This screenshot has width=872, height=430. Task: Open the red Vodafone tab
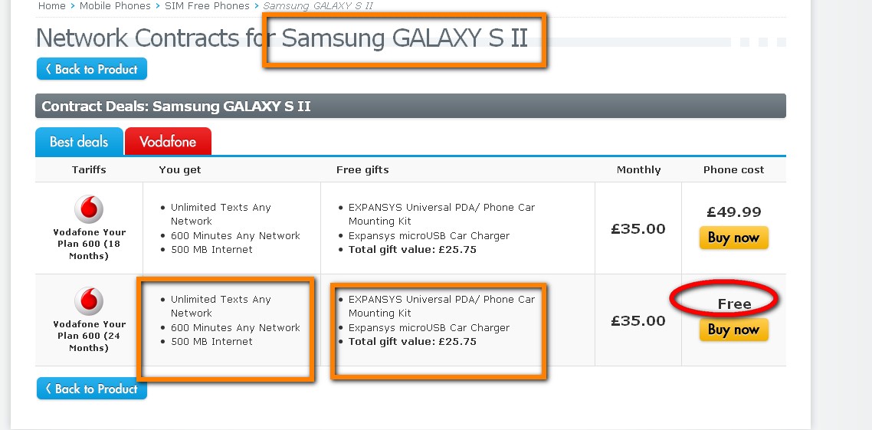tap(168, 142)
